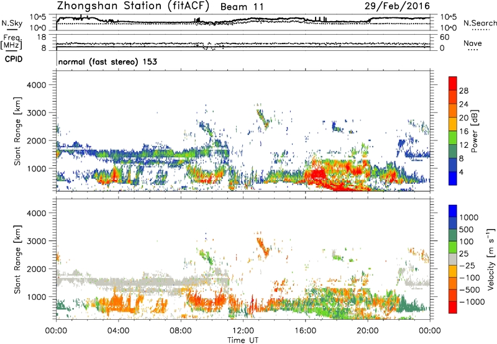497x344 pixels.
Task: Click the blue top of the velocity colorbar
Action: coord(453,211)
